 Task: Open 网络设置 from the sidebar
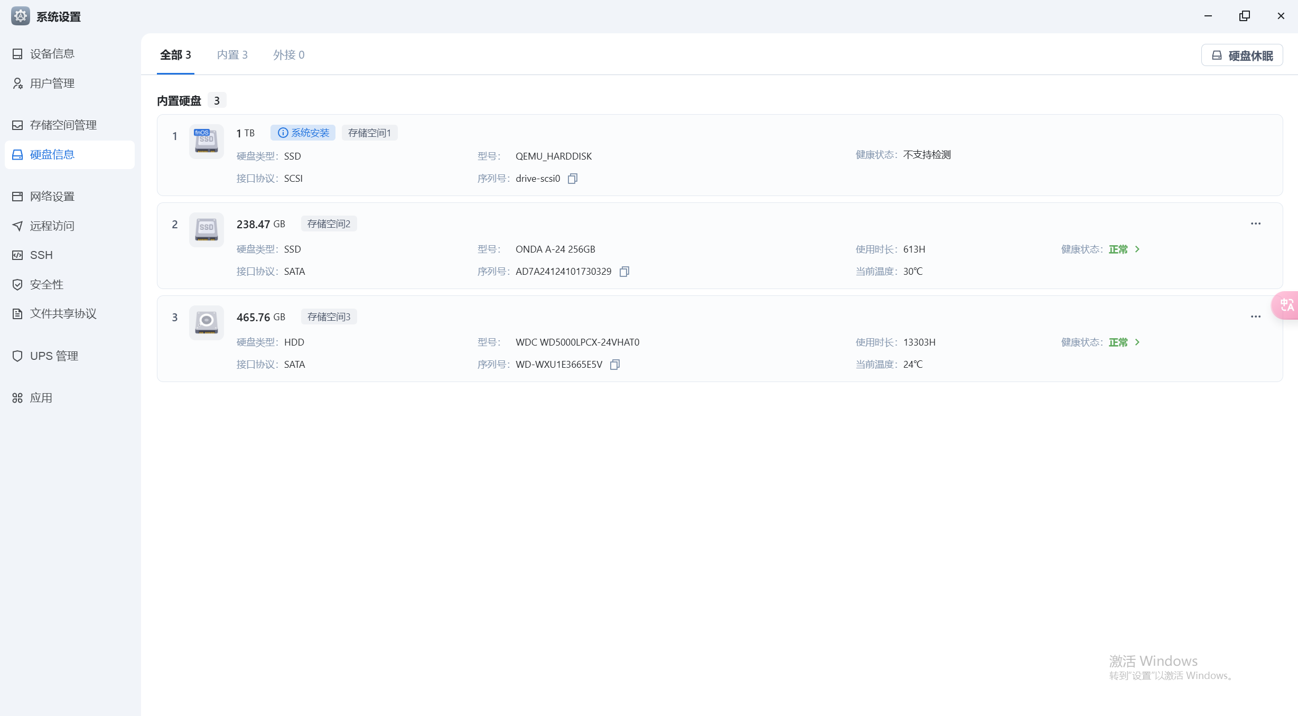click(52, 197)
